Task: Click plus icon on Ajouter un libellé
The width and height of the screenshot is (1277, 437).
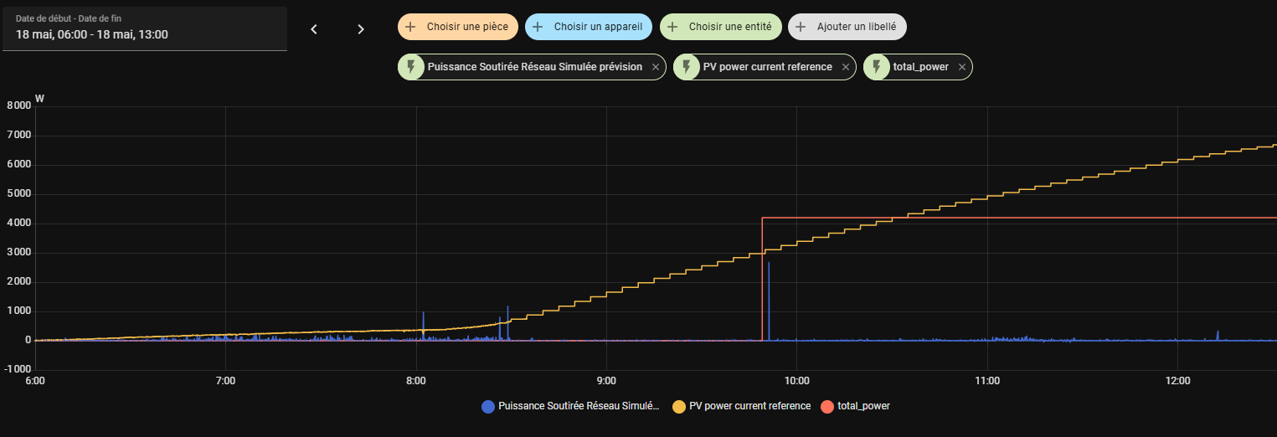Action: pos(801,27)
